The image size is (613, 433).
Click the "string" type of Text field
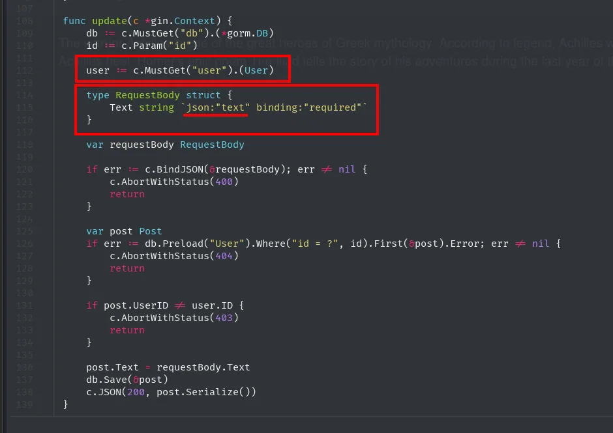click(157, 107)
